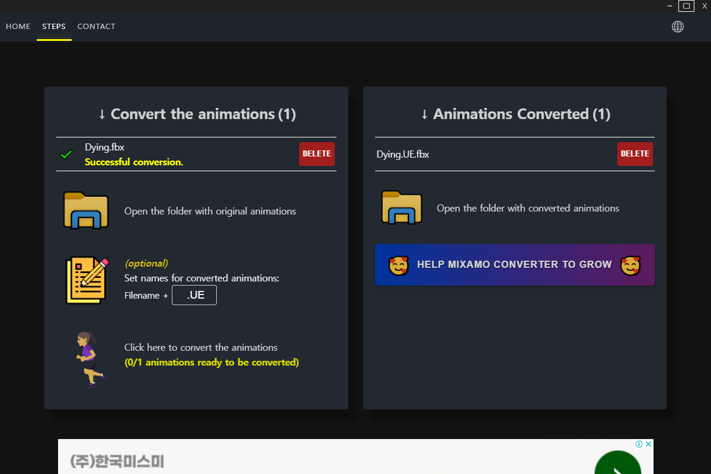Screen dimensions: 711x474
Task: Maximize the application window
Action: [x=686, y=6]
